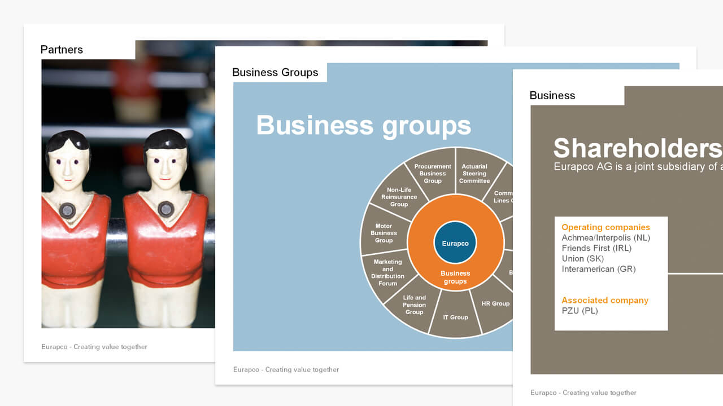Click the Business slide title tab
This screenshot has width=723, height=406.
552,95
